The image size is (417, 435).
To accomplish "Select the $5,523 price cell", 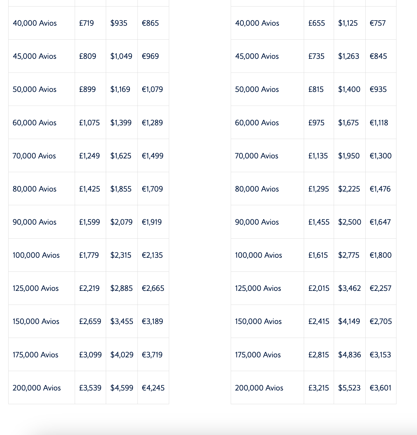I will pyautogui.click(x=349, y=388).
